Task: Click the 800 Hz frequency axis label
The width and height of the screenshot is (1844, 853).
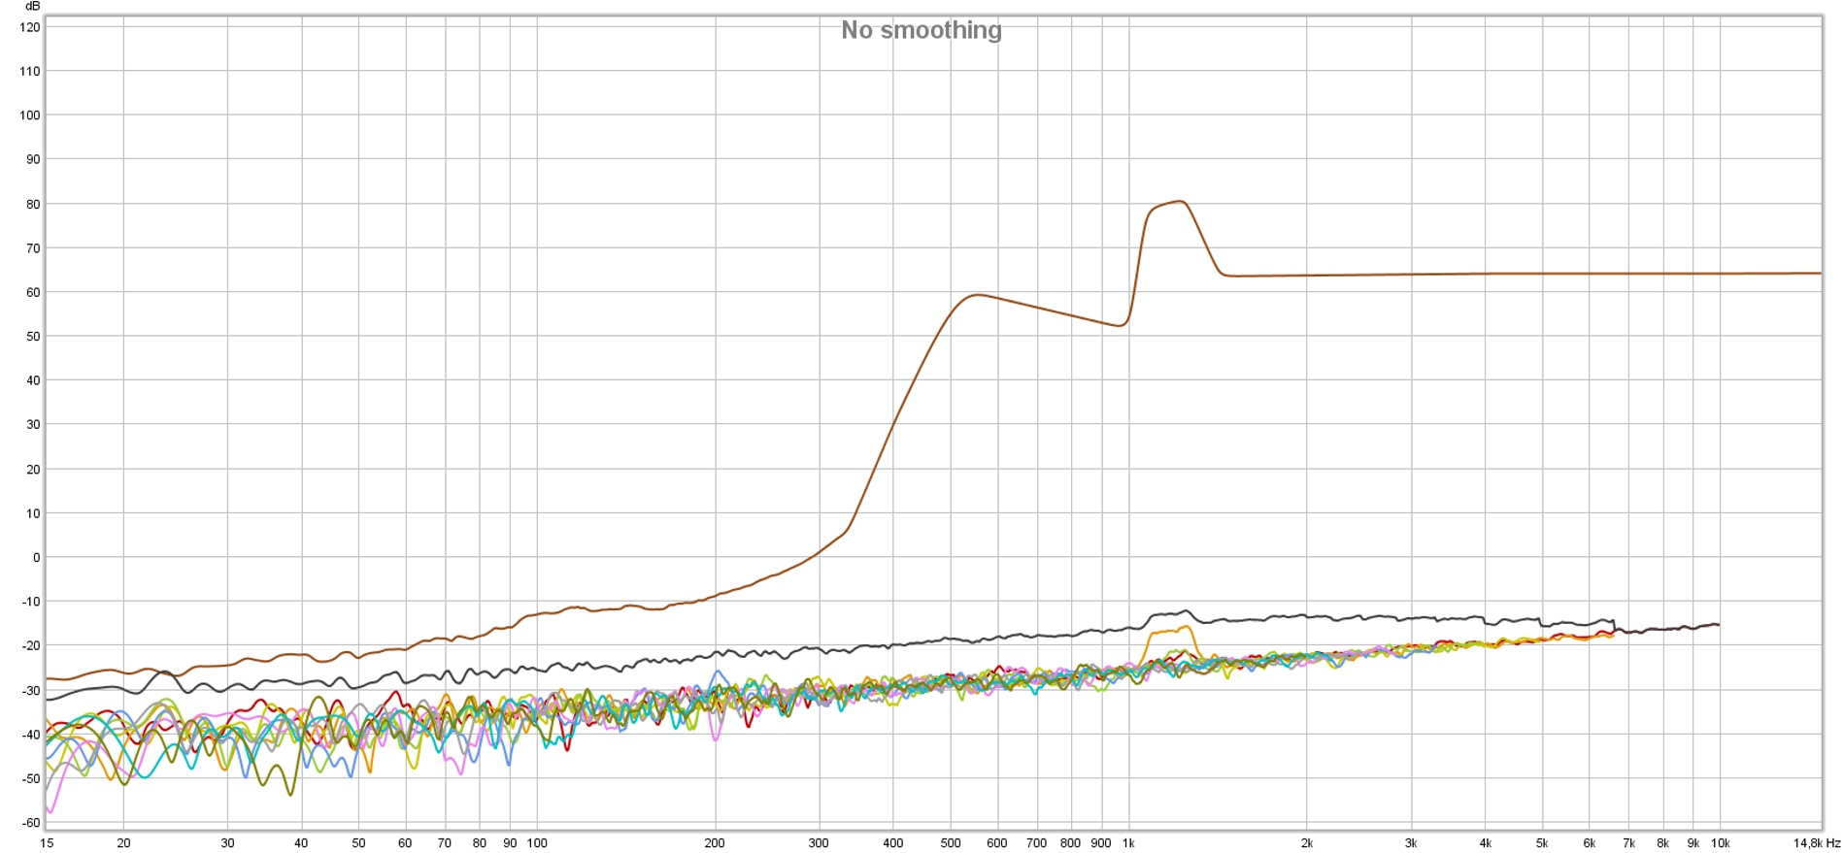Action: pyautogui.click(x=1070, y=843)
